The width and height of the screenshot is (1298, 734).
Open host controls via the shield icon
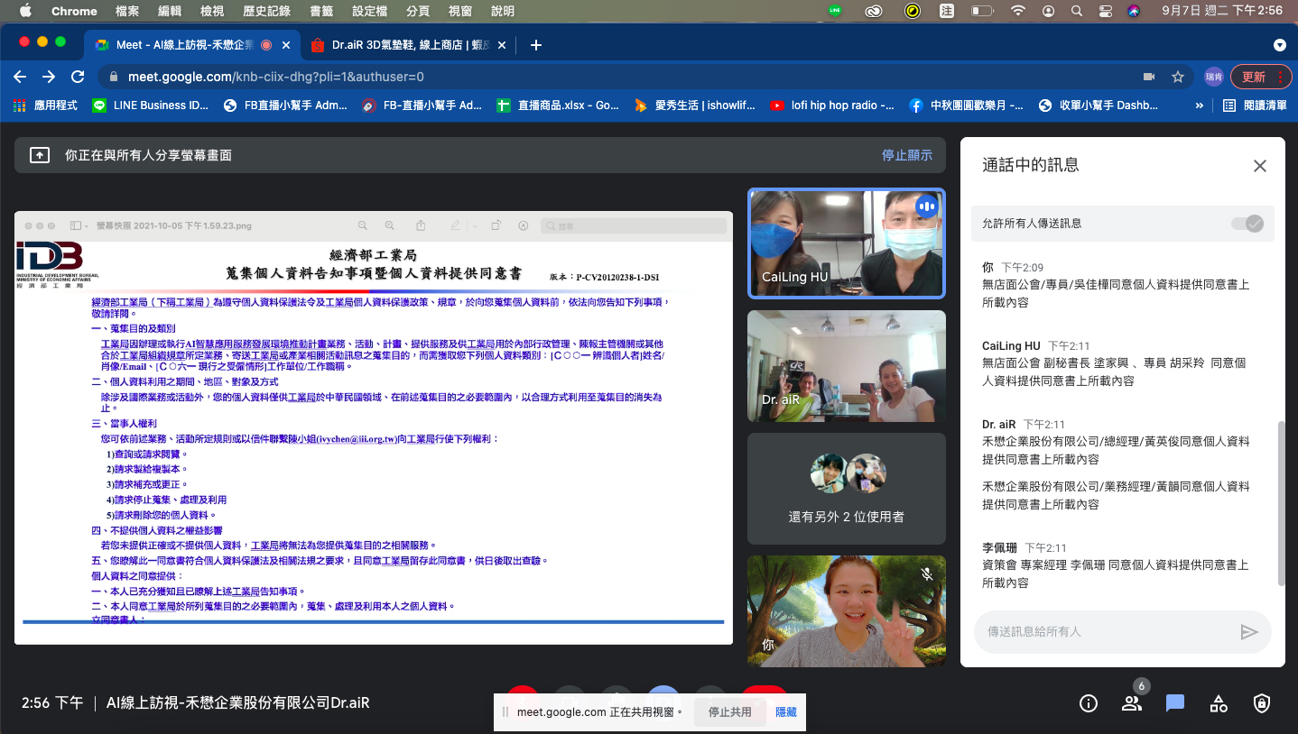[x=1261, y=702]
